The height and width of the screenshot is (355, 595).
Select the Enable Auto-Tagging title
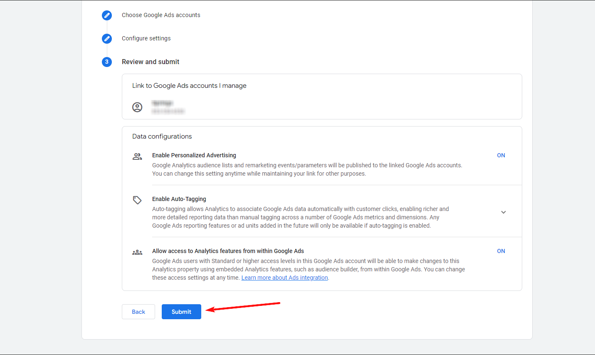[x=179, y=199]
